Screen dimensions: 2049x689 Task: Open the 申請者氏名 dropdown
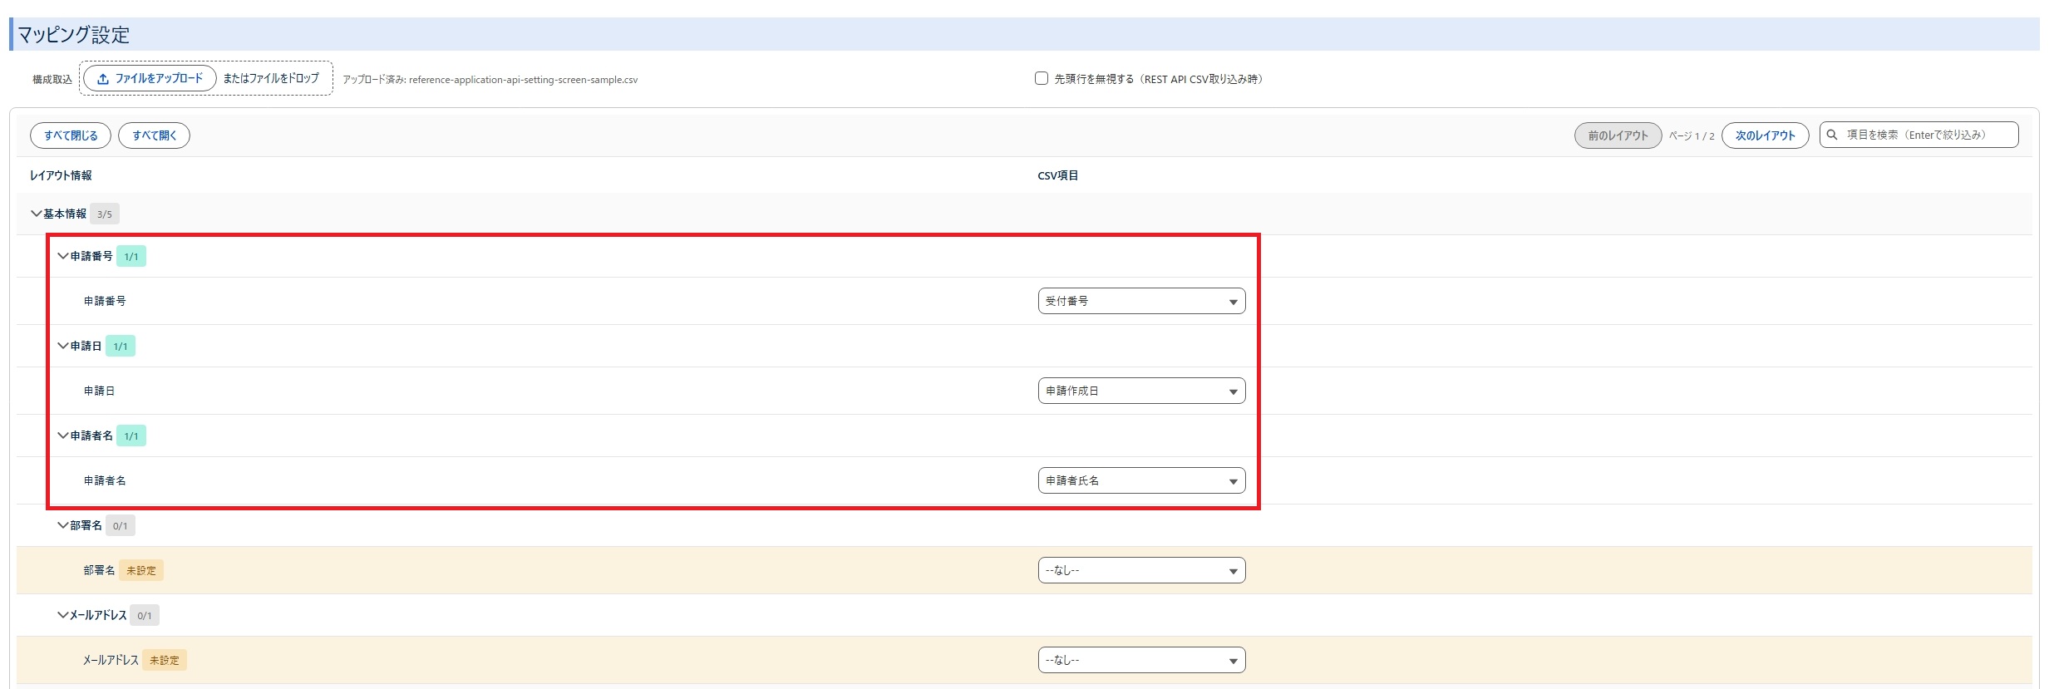point(1141,480)
